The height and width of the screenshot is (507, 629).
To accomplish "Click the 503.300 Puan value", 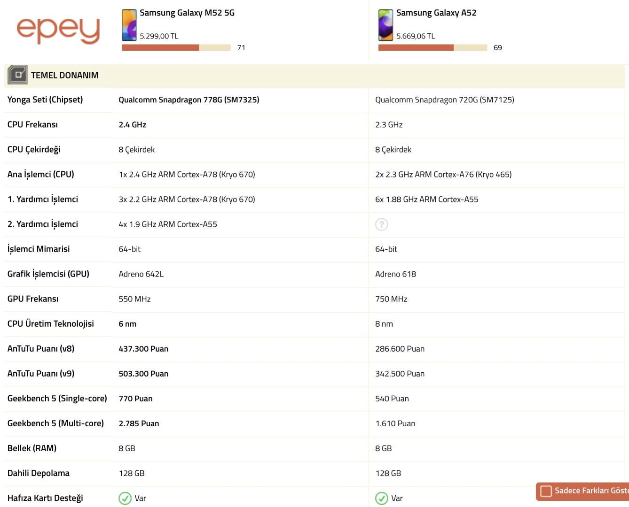I will (x=143, y=373).
